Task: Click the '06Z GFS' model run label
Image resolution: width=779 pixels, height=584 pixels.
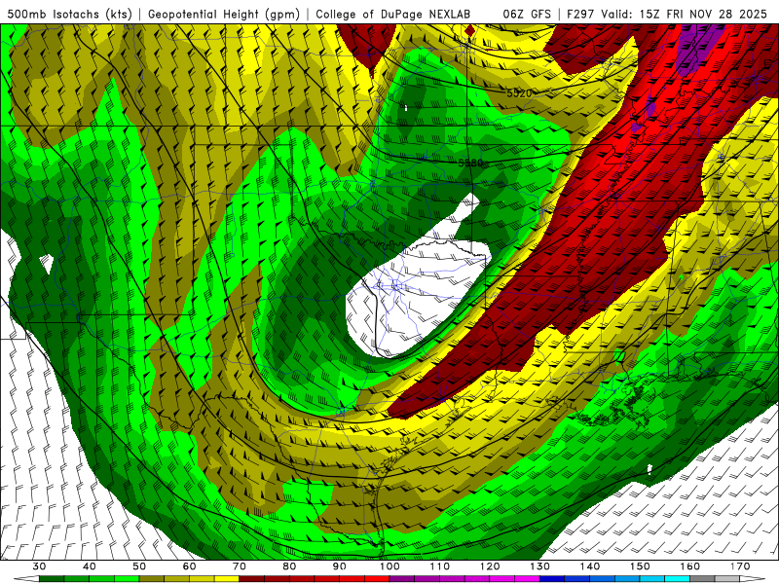Action: [527, 14]
